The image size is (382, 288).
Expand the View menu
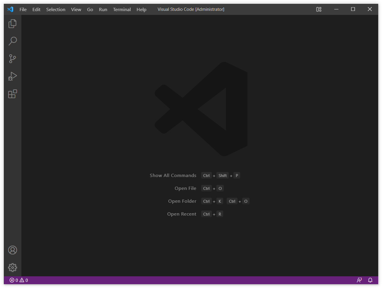pos(76,9)
